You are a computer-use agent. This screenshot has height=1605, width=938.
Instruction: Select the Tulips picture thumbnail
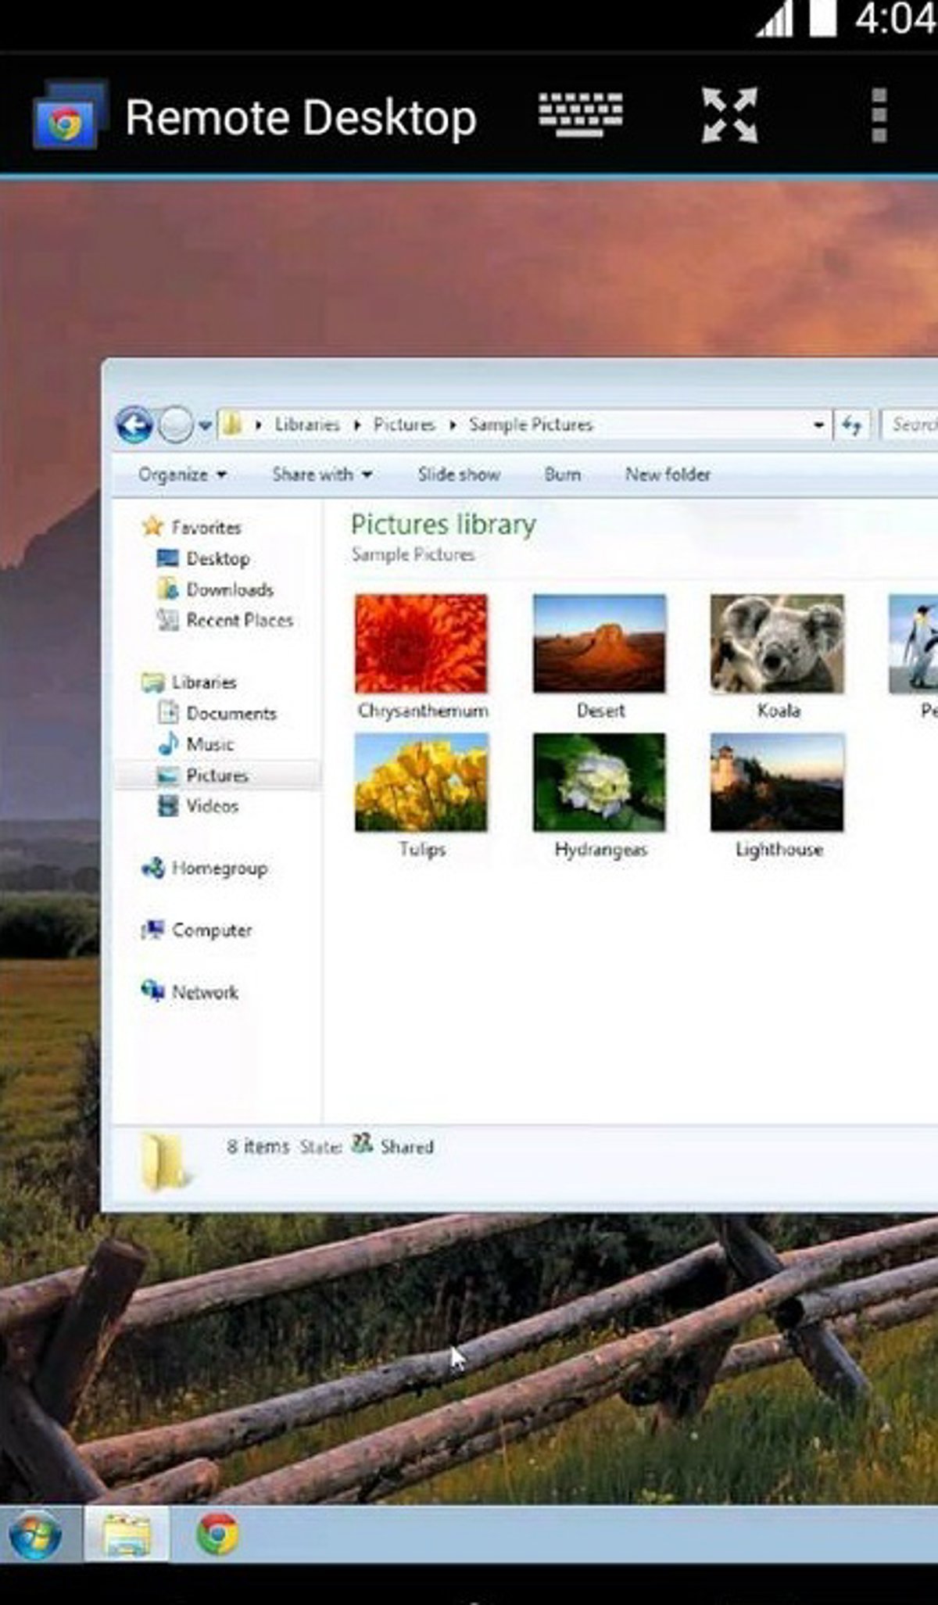coord(421,783)
